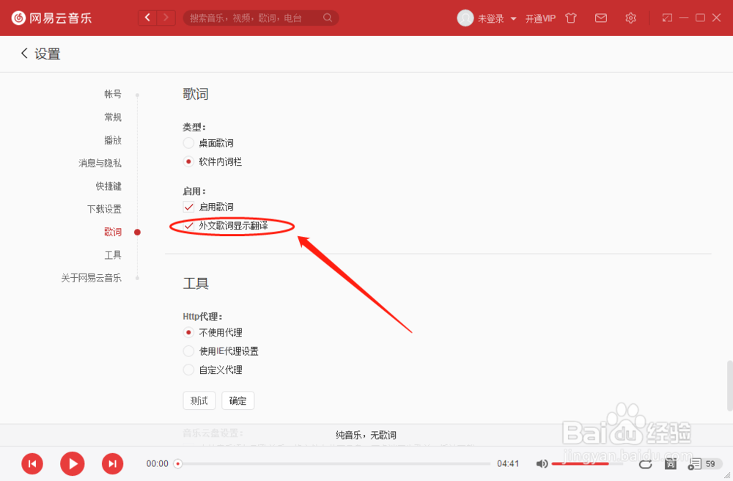Click the 设置 page title
The image size is (733, 481).
(x=47, y=54)
